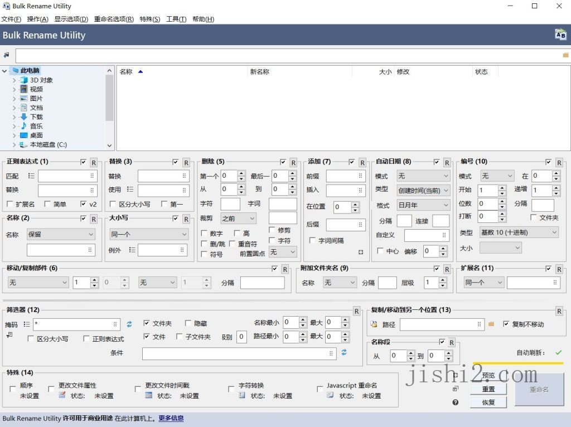Open the 类型 创建时间(当前) dropdown
The width and height of the screenshot is (571, 427).
click(423, 191)
